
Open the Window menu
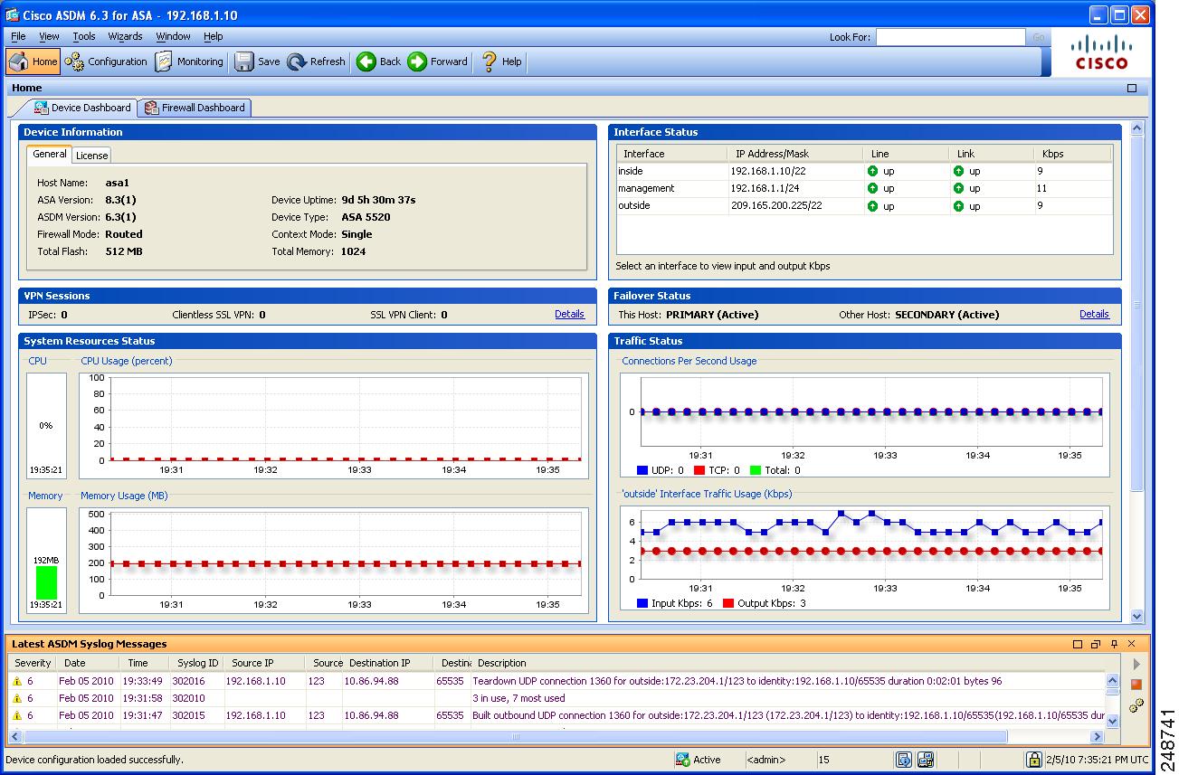point(173,36)
